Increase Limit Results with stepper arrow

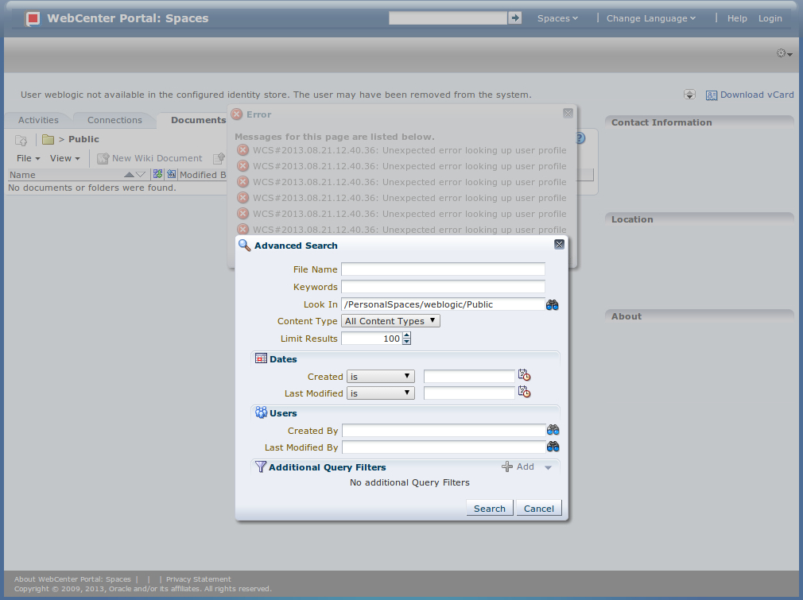407,335
